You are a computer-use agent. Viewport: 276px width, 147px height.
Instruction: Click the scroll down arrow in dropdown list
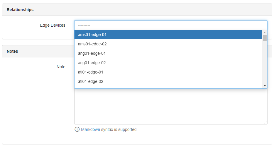point(265,86)
